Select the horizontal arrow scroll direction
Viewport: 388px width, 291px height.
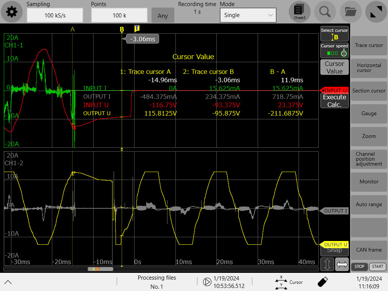(342, 264)
